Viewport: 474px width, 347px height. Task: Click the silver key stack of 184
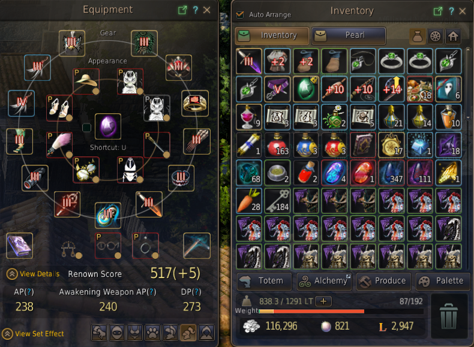click(277, 201)
